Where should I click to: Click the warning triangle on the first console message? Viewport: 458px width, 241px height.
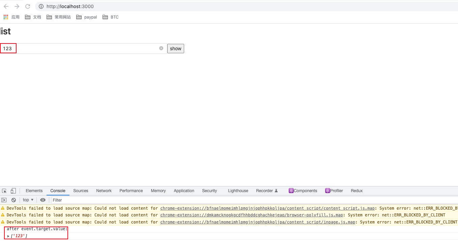(3, 208)
